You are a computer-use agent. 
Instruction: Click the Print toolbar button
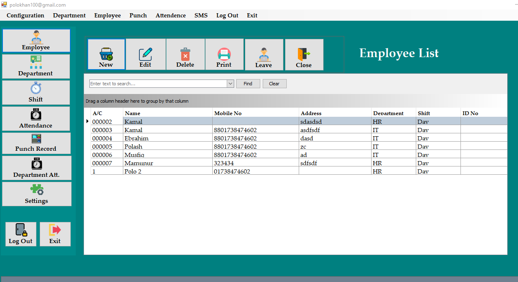[224, 54]
